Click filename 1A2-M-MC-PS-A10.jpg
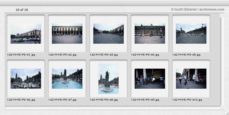 [x=187, y=100]
